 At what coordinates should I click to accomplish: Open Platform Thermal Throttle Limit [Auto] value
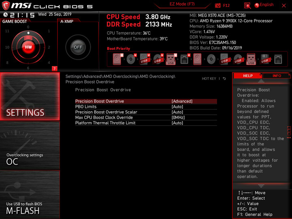[x=177, y=123]
